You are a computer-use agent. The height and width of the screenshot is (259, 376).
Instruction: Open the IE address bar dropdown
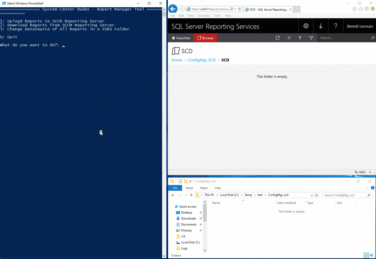[236, 9]
